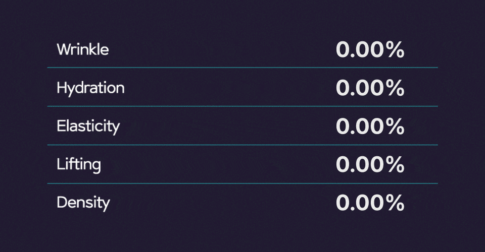The width and height of the screenshot is (485, 252).
Task: Select the Hydration label
Action: (x=90, y=89)
